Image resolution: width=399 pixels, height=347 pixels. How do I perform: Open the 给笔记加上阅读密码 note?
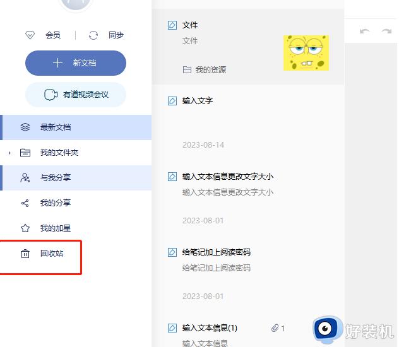tap(248, 274)
